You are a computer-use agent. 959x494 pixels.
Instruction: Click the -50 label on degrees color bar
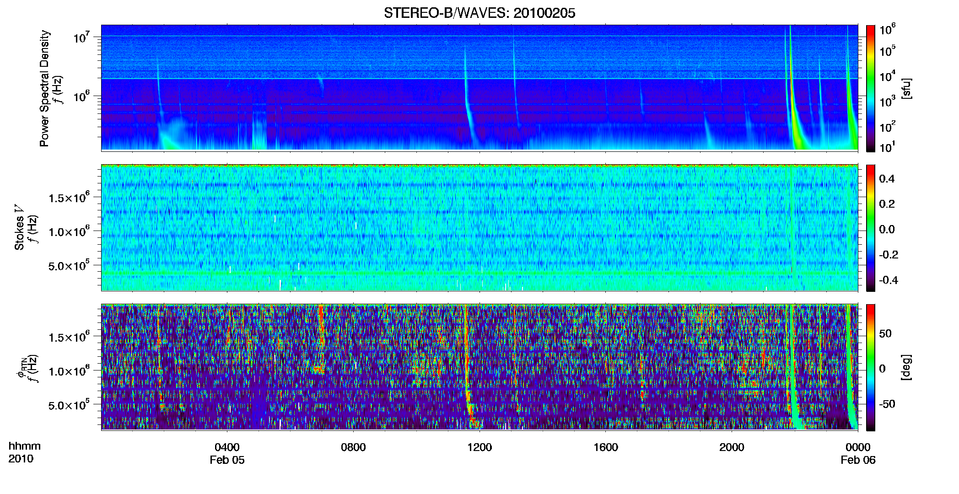pos(887,404)
